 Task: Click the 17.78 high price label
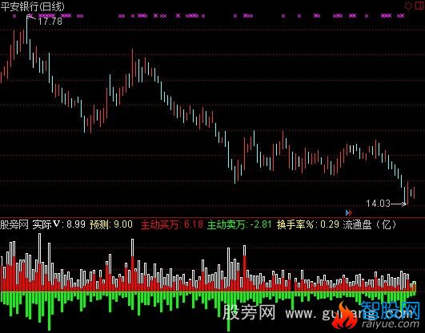tap(50, 21)
